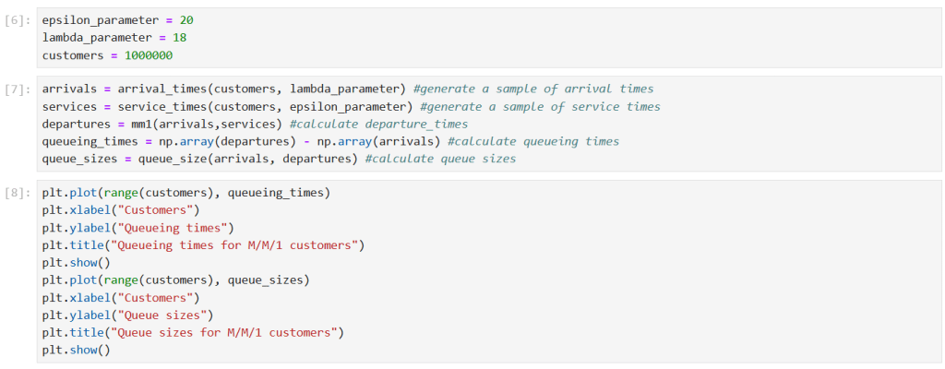Click the plt.ylabel "Queue sizes" line
Screen dimensions: 945x369
(x=127, y=315)
